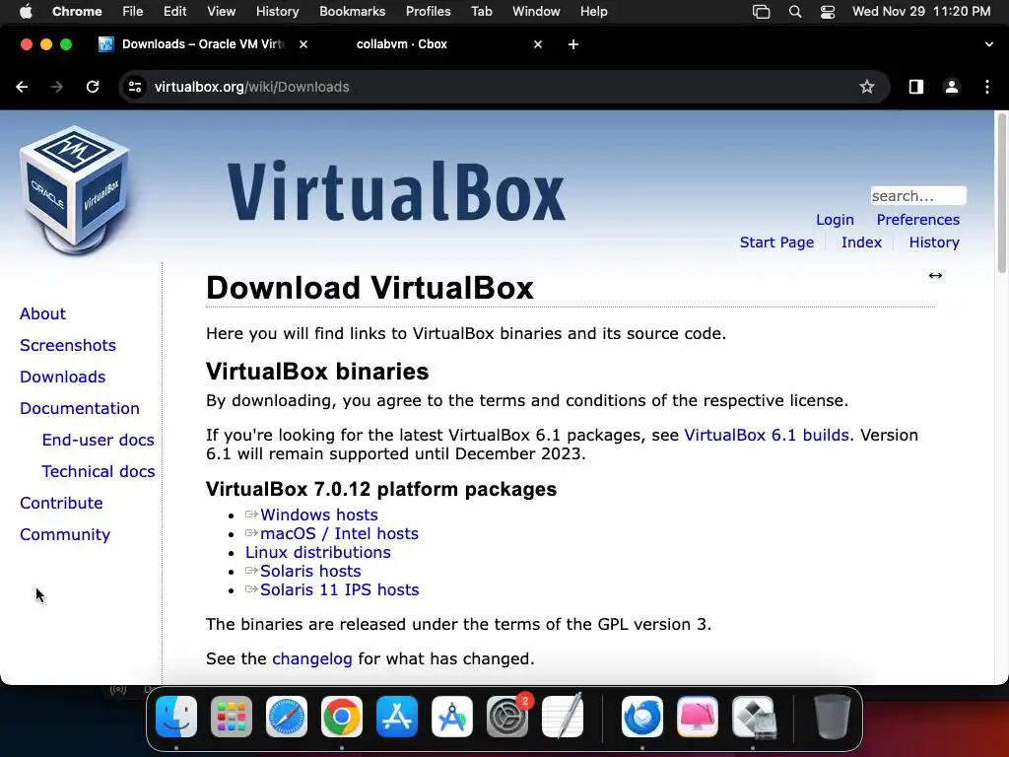This screenshot has height=757, width=1009.
Task: Reload the page with the refresh icon
Action: 93,87
